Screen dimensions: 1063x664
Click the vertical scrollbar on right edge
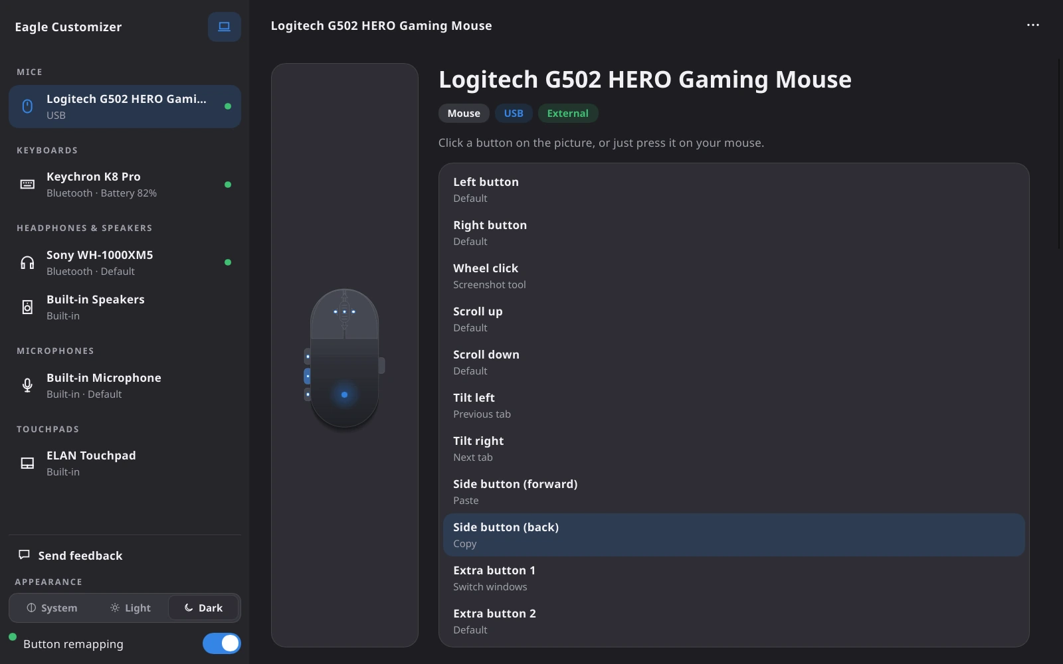click(1060, 154)
